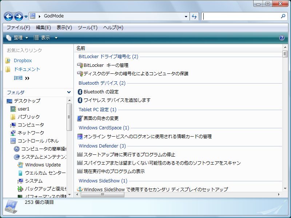Open the ヘルプ(H) menu
The height and width of the screenshot is (218, 291).
113,28
